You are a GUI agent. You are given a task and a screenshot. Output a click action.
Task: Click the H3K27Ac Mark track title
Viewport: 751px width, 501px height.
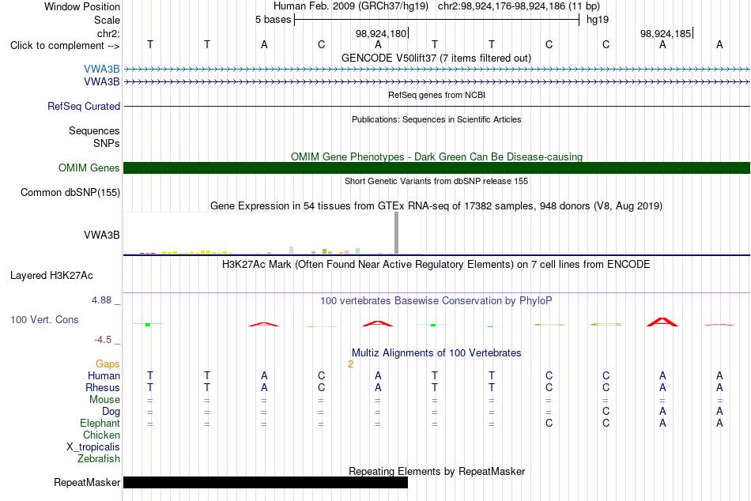point(436,265)
